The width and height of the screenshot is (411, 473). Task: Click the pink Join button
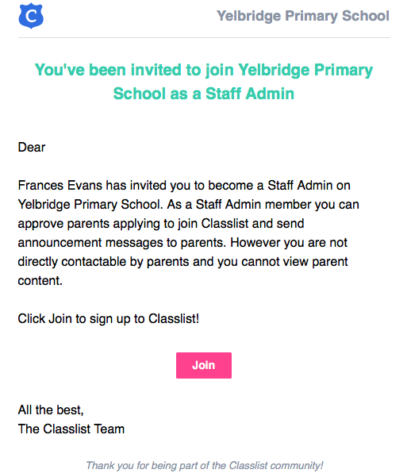point(204,365)
